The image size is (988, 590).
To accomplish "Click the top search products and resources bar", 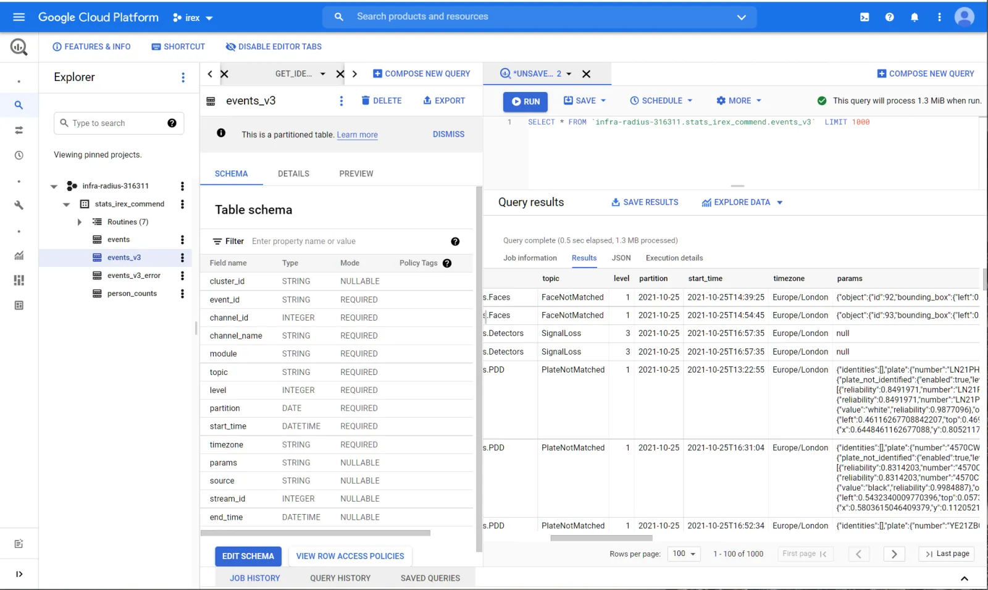I will click(x=539, y=17).
